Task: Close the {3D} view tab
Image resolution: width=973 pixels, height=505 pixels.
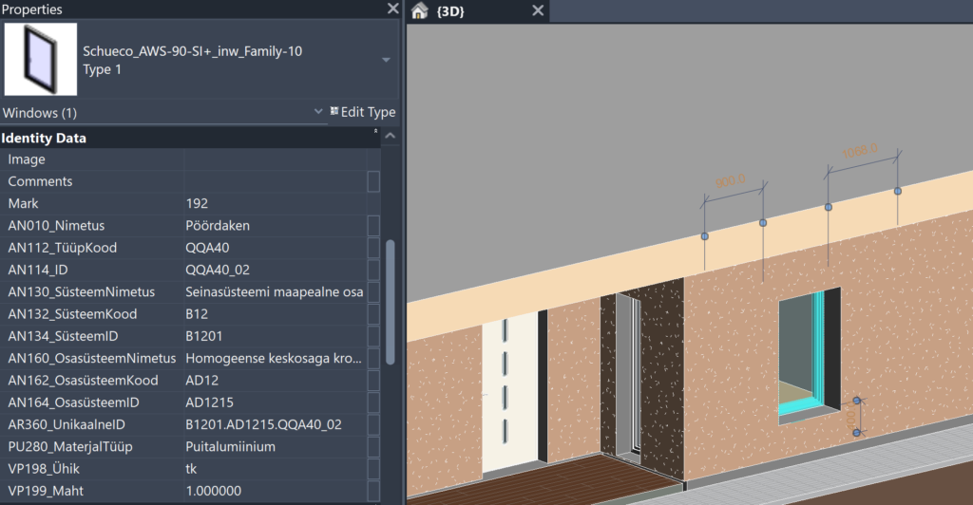Action: (x=538, y=10)
